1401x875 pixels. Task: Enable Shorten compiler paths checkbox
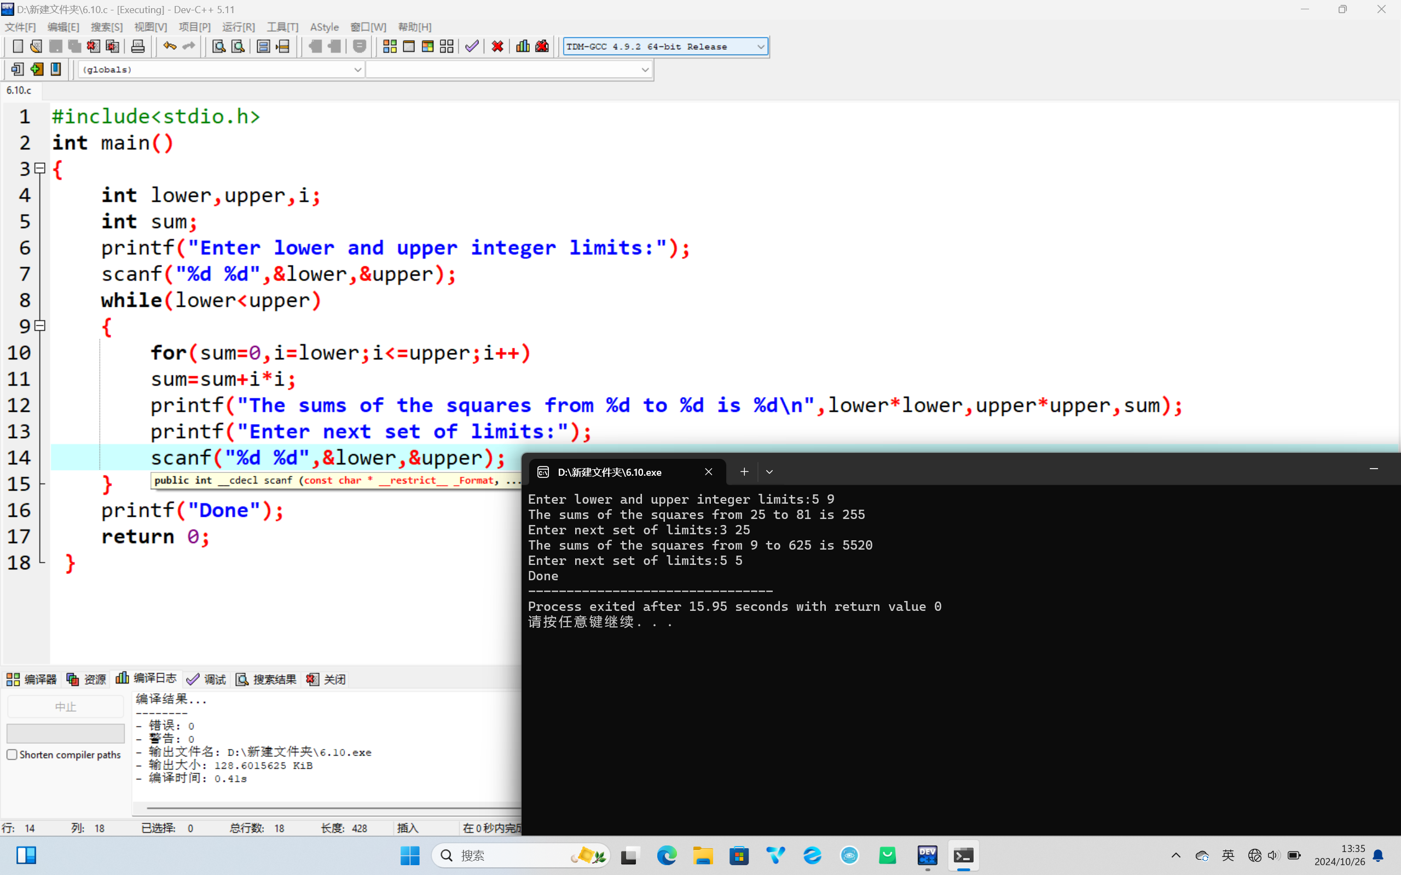pyautogui.click(x=12, y=755)
